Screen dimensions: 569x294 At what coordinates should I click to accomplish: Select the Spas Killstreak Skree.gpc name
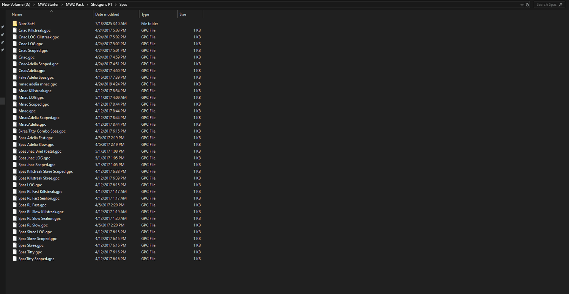click(39, 178)
